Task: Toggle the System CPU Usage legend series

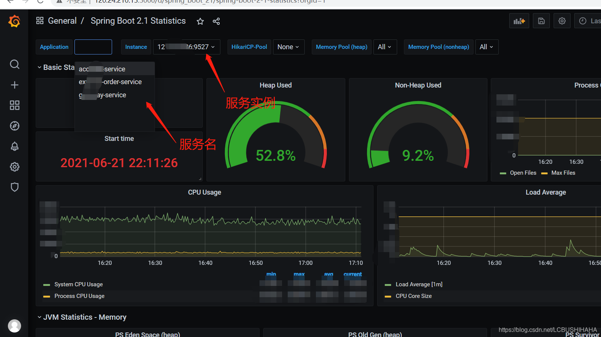Action: point(78,284)
